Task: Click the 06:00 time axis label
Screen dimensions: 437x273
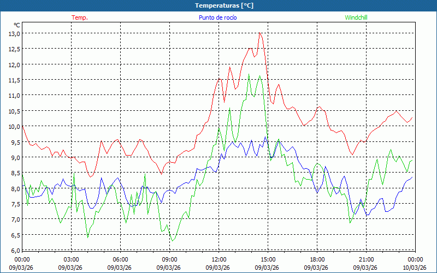Action: pyautogui.click(x=121, y=259)
